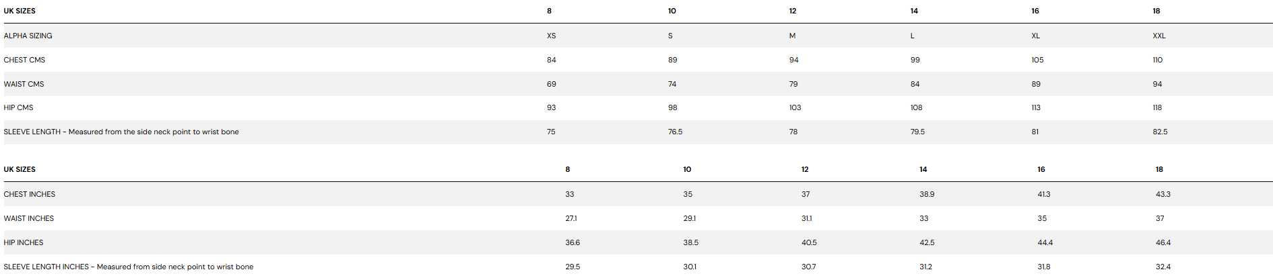Image resolution: width=1273 pixels, height=278 pixels.
Task: Select the CHEST INCHES row label
Action: coord(30,194)
